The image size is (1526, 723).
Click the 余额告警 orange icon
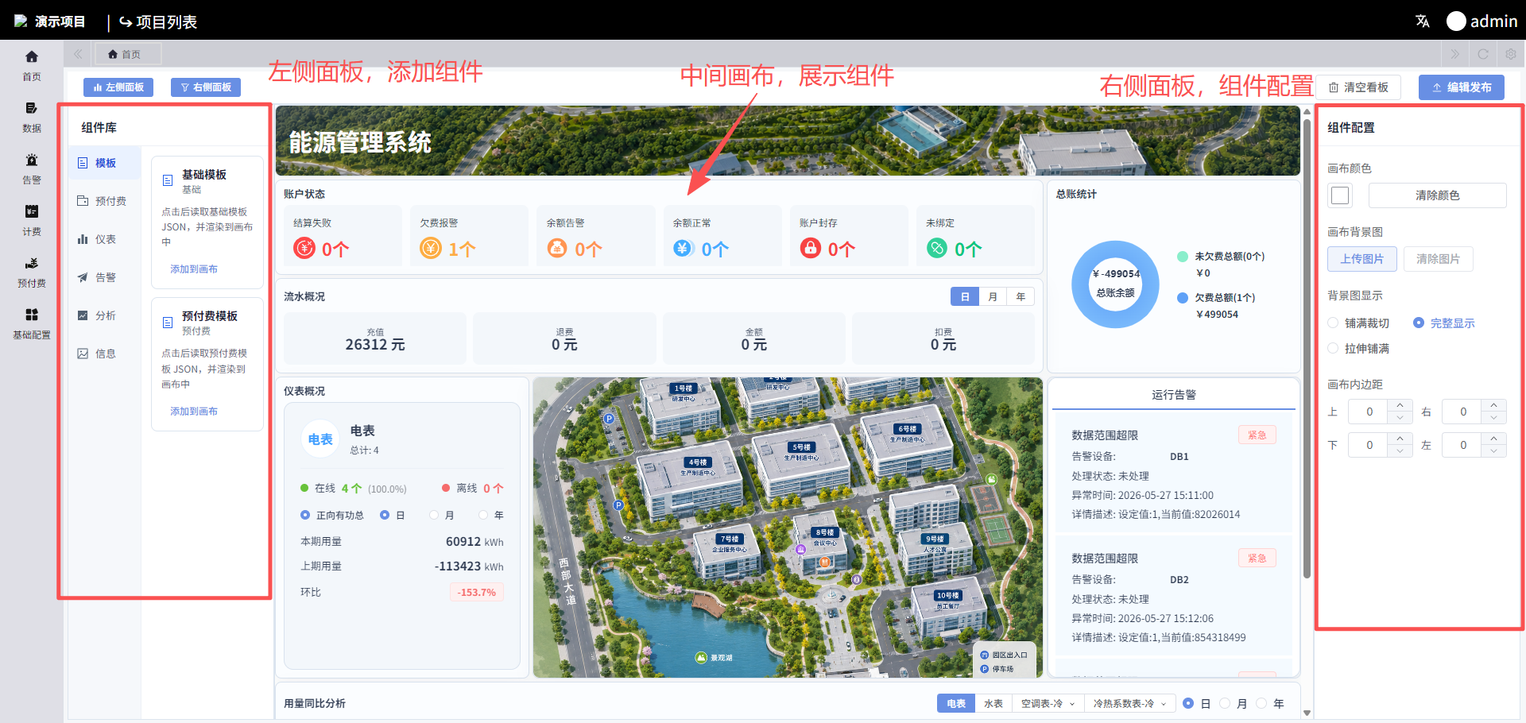coord(557,249)
